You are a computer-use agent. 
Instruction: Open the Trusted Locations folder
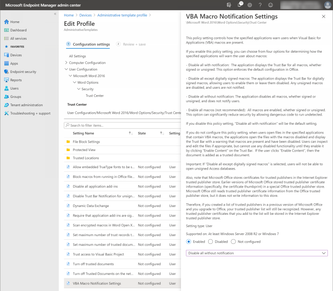point(86,158)
